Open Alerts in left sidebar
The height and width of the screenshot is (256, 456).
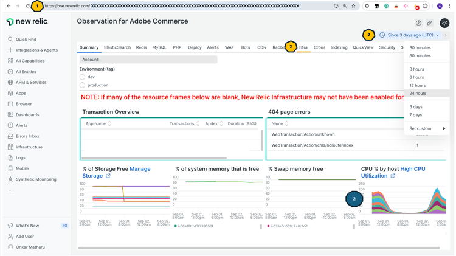coord(18,125)
